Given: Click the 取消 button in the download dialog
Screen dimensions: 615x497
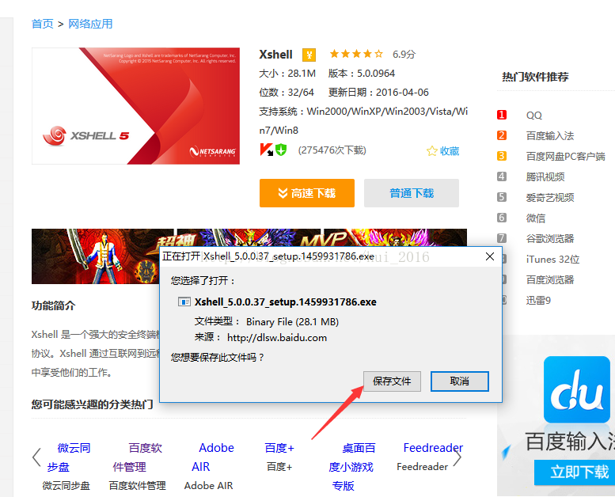Looking at the screenshot, I should coord(460,381).
